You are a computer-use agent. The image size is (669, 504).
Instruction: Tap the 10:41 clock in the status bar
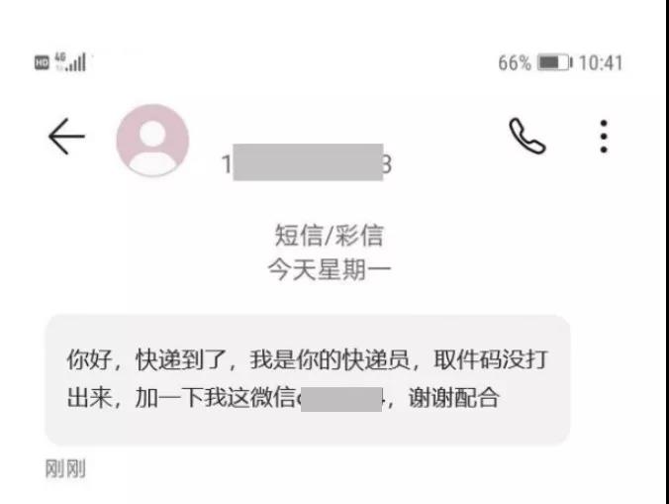[601, 63]
